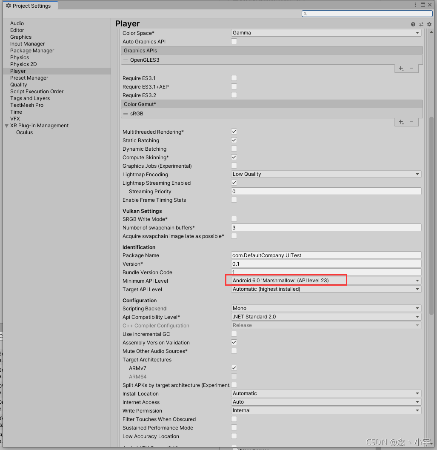Screen dimensions: 437x450
Task: Open Input Manager settings
Action: pos(28,44)
